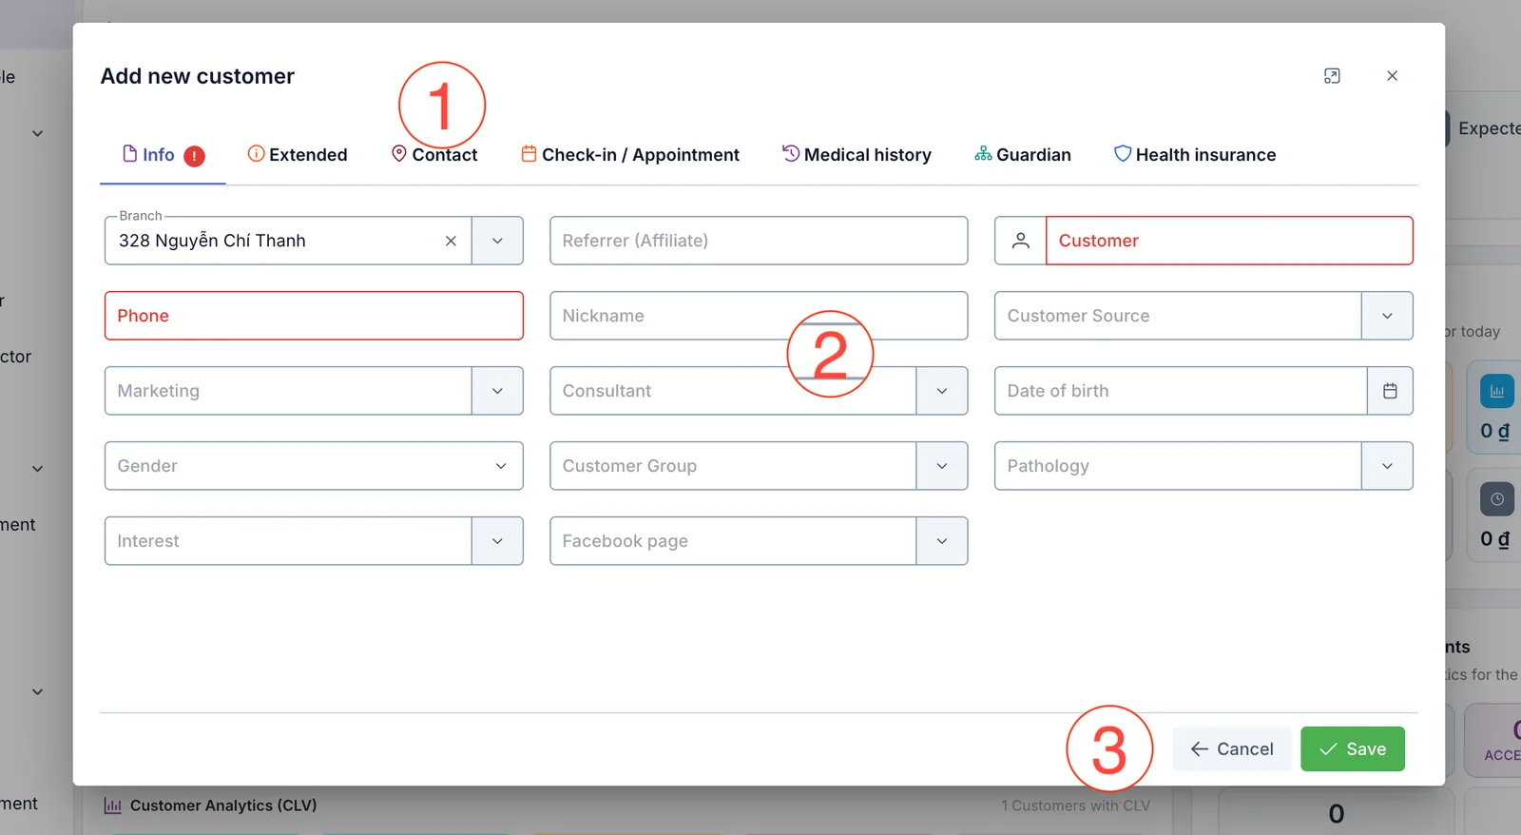
Task: Click into the Phone field
Action: point(314,316)
